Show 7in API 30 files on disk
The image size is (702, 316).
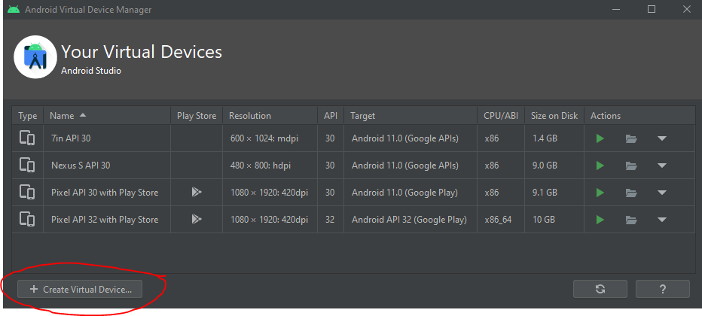(631, 138)
